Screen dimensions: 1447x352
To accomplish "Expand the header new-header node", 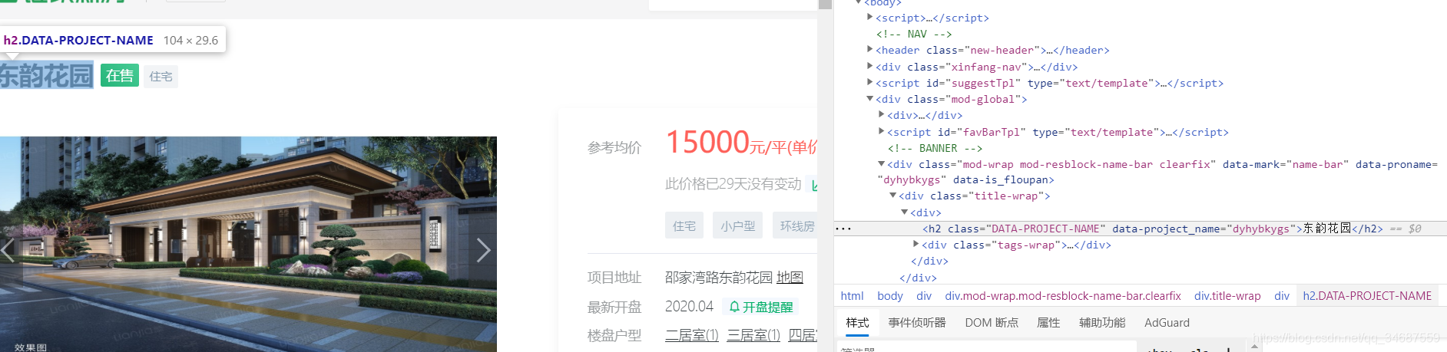I will tap(869, 50).
